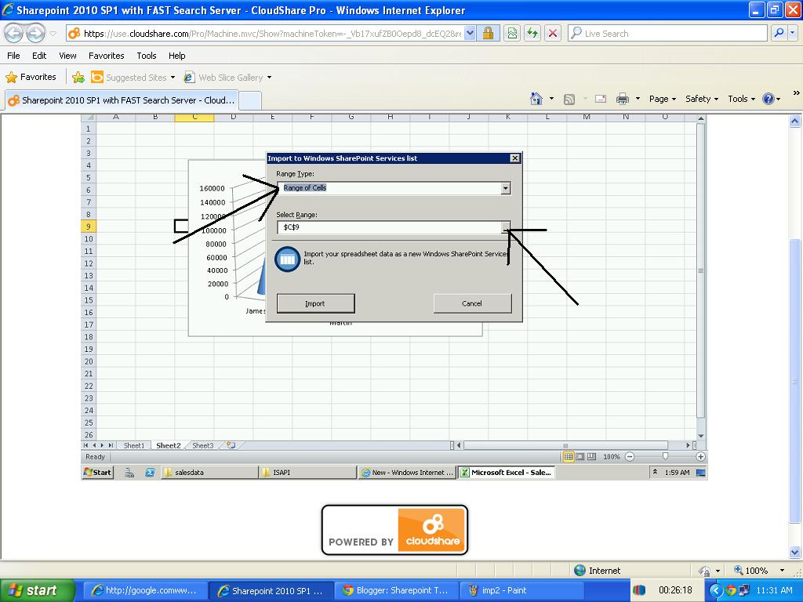Click the Import button in the dialog
Image resolution: width=803 pixels, height=602 pixels.
coord(315,303)
